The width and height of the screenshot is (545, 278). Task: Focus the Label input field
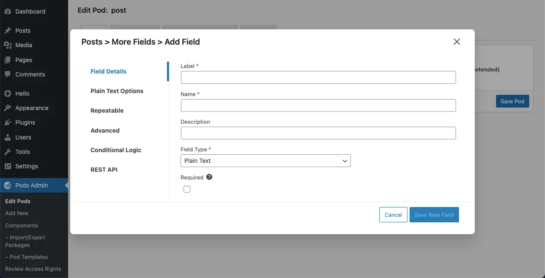[x=318, y=77]
